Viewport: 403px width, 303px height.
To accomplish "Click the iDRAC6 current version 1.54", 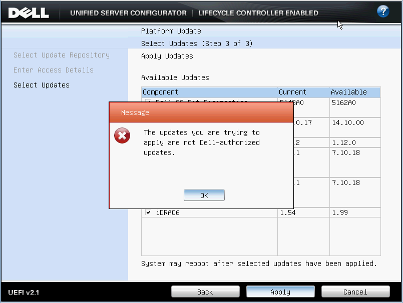I will click(288, 212).
